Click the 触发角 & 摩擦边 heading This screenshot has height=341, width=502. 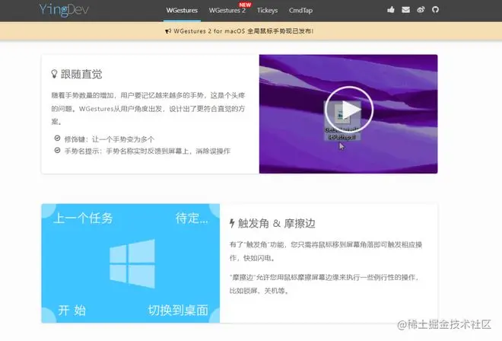(277, 223)
